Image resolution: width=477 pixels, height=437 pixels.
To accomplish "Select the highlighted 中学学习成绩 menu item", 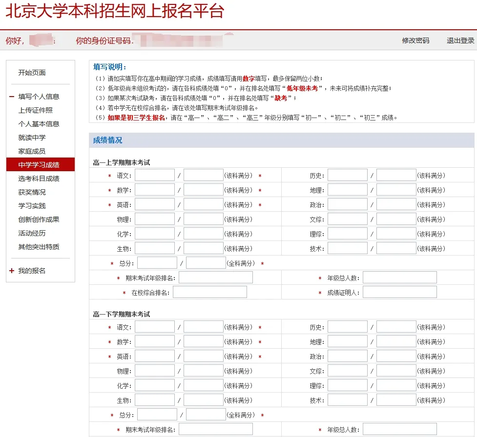I will point(41,164).
